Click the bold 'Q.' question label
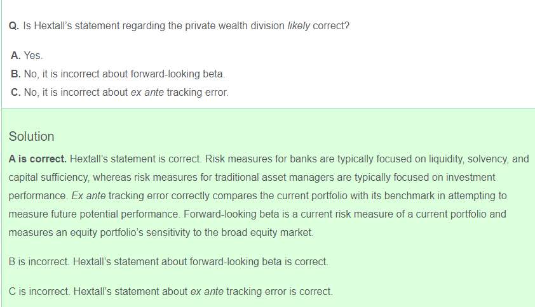The width and height of the screenshot is (535, 307). (x=14, y=26)
